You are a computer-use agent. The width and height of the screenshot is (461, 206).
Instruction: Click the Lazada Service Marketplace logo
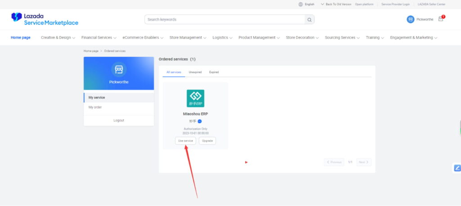(45, 19)
